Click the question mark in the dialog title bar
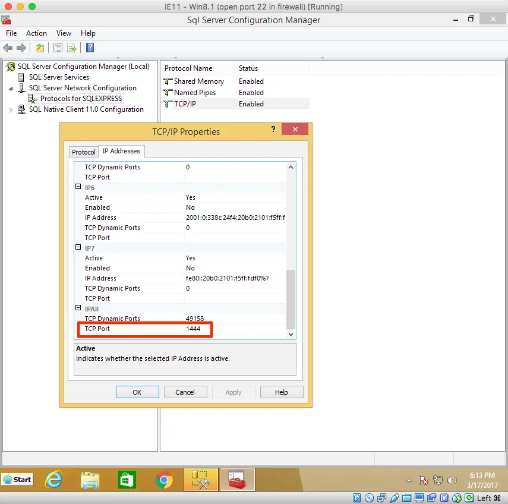Screen dimensions: 508x504 click(x=273, y=130)
